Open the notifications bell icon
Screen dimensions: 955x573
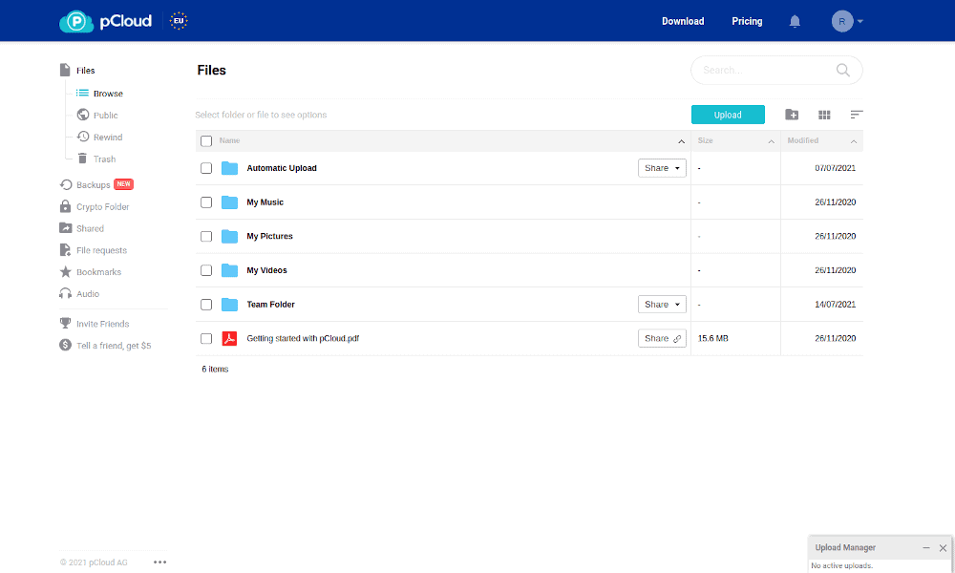click(795, 21)
